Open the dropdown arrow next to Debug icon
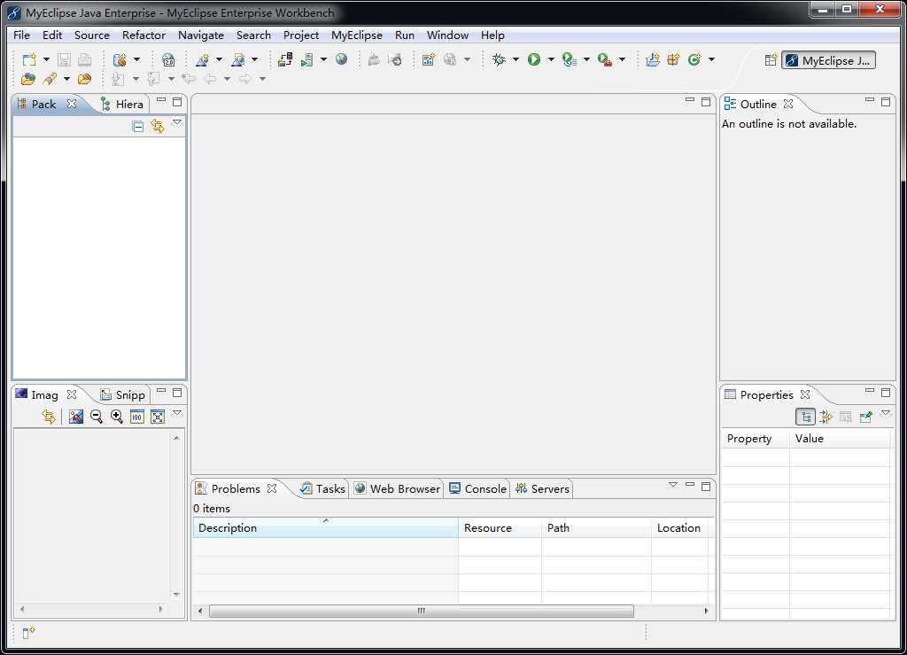907x655 pixels. coord(516,59)
